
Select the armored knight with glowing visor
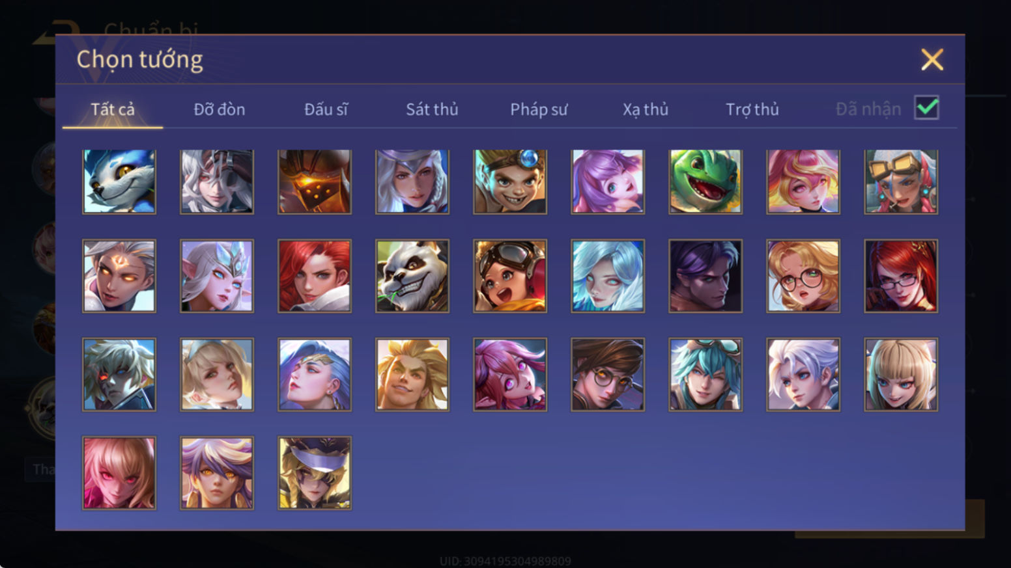point(315,182)
